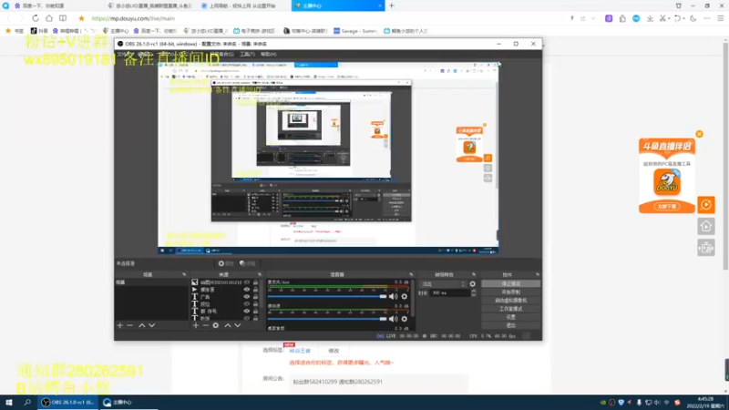Remove the selected scene with minus icon
This screenshot has width=729, height=410.
click(129, 325)
